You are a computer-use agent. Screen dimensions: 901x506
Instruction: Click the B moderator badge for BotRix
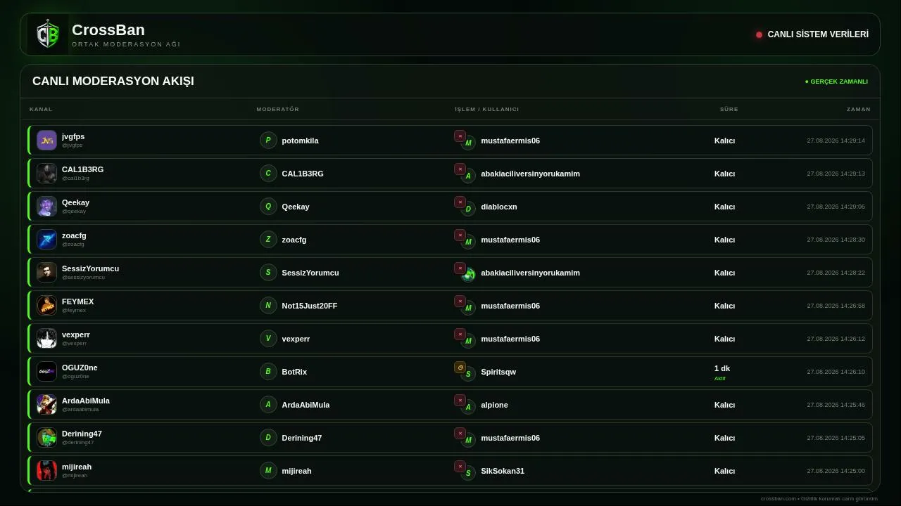tap(268, 372)
